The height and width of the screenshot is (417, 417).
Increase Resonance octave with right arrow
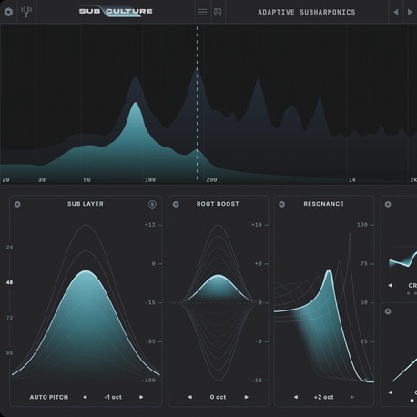(352, 397)
